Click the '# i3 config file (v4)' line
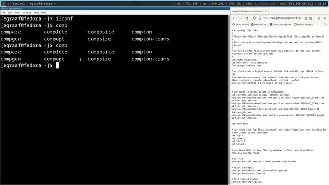This screenshot has width=329, height=185. point(245,31)
